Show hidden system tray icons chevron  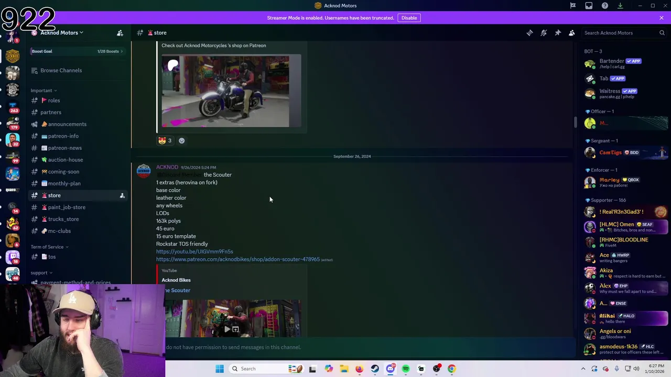click(x=583, y=369)
